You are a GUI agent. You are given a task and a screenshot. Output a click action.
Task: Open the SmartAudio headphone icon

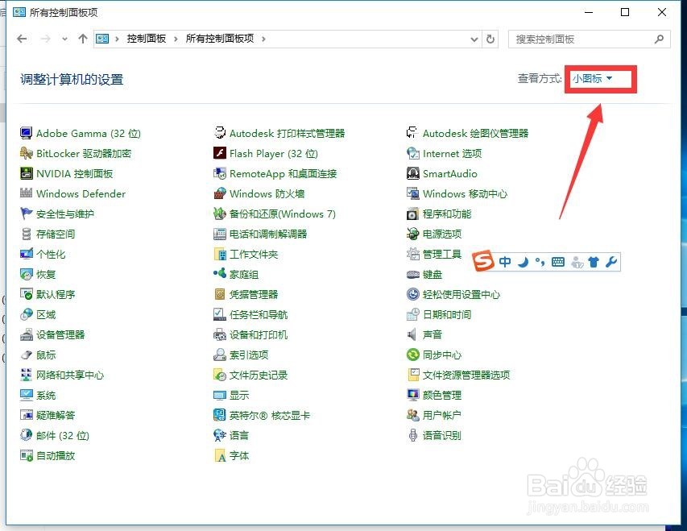(x=412, y=173)
